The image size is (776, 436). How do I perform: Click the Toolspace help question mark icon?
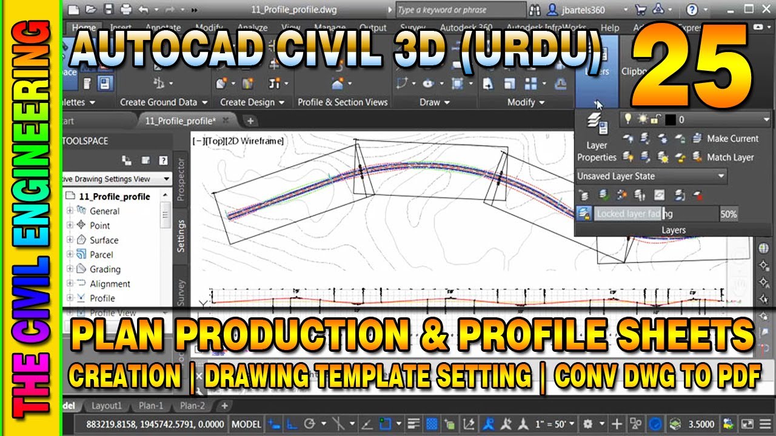point(163,160)
